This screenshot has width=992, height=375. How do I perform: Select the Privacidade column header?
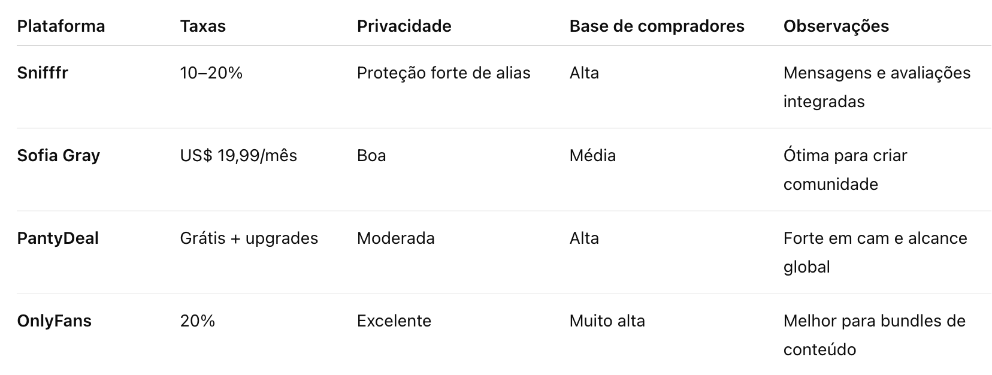coord(404,26)
